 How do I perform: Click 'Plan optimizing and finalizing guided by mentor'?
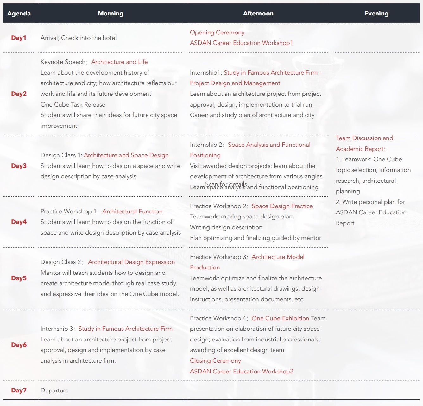coord(256,238)
